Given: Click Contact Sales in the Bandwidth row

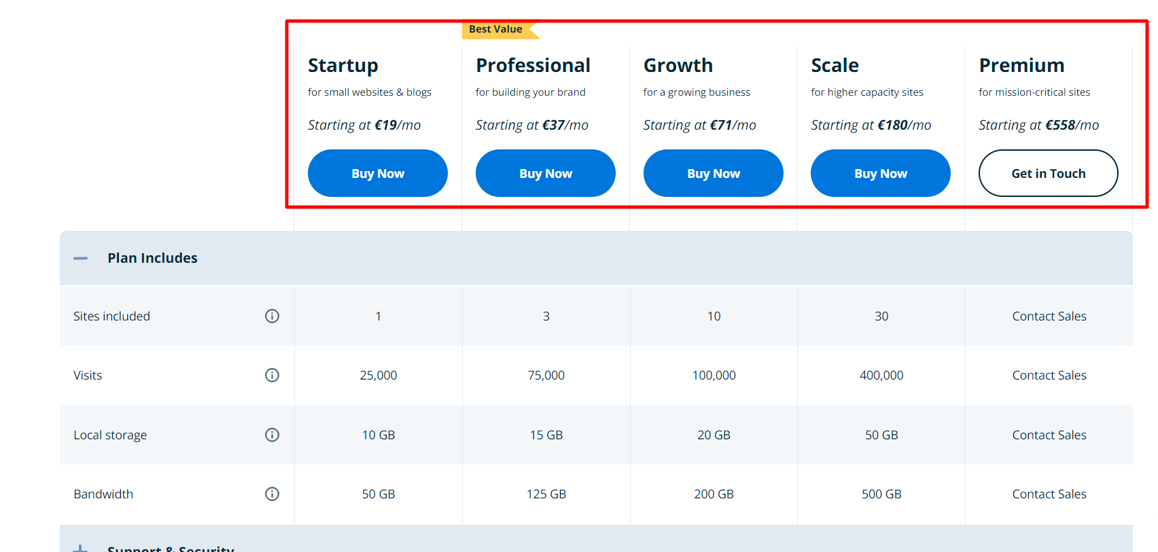Looking at the screenshot, I should click(1049, 494).
